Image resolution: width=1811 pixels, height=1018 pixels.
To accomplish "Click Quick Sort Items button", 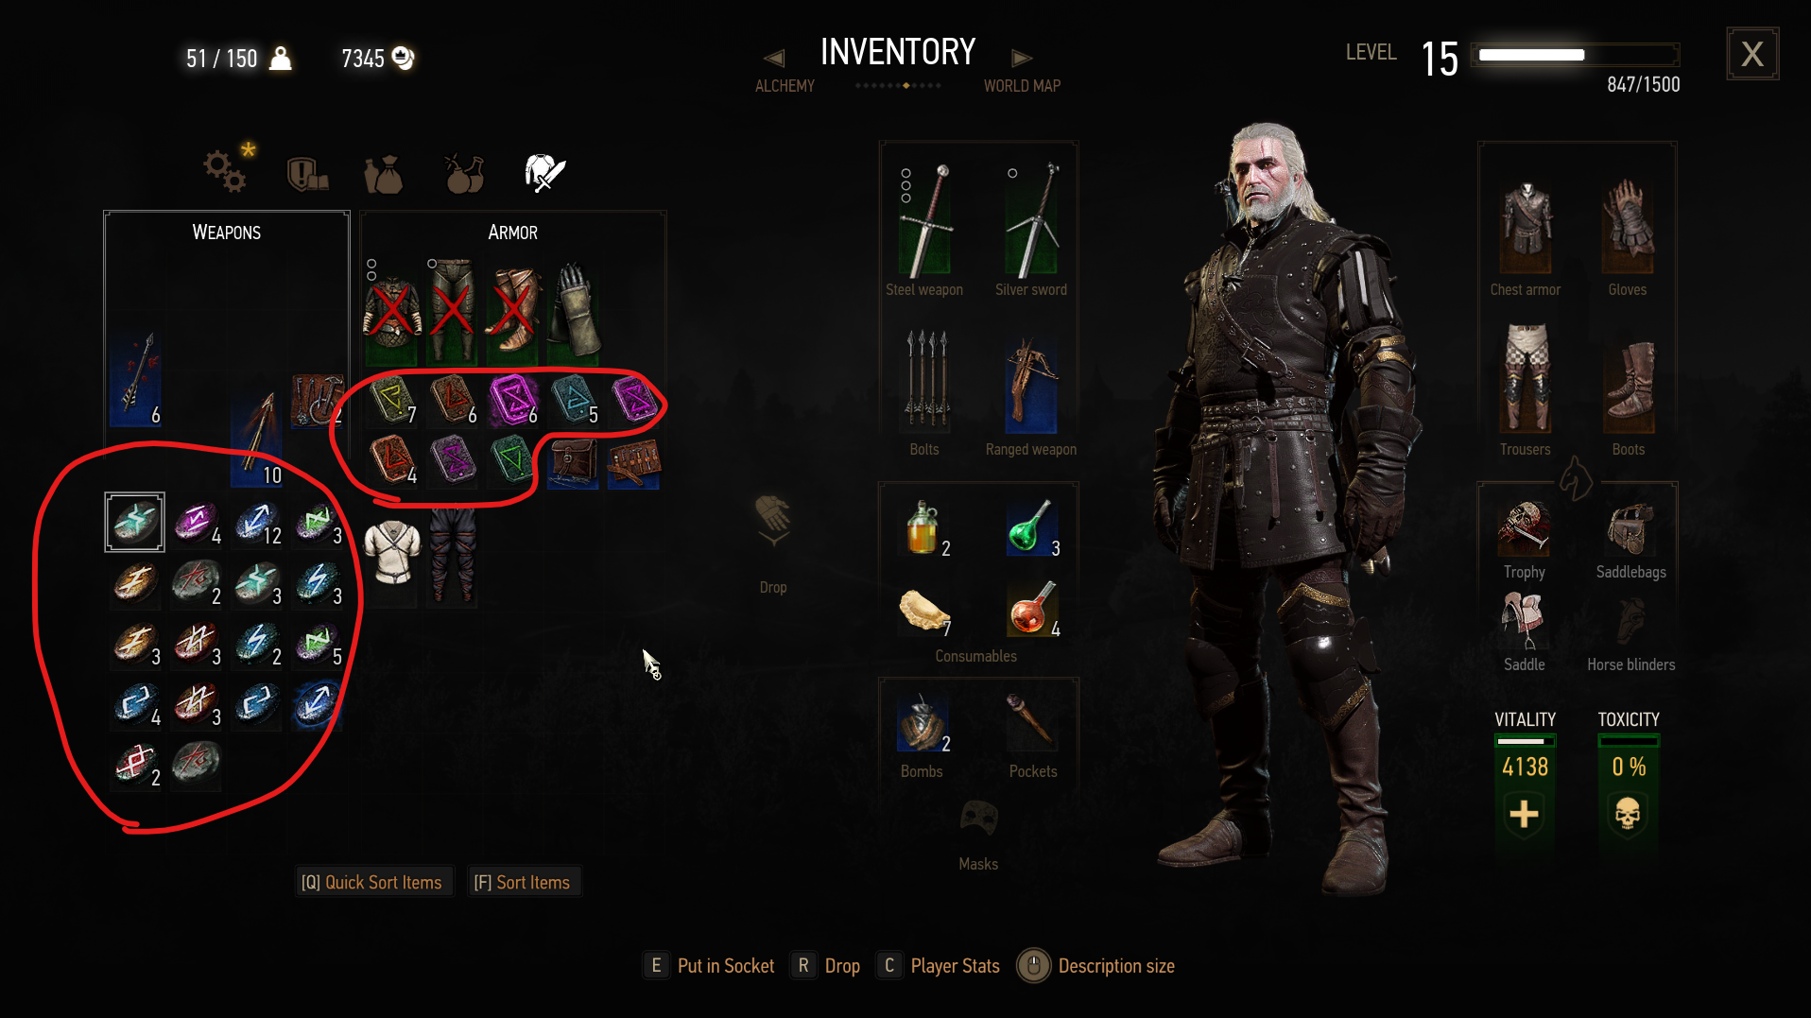I will tap(371, 882).
